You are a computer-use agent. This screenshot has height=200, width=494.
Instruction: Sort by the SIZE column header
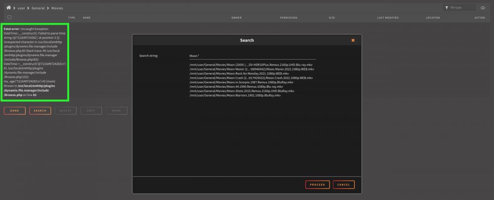click(x=332, y=18)
